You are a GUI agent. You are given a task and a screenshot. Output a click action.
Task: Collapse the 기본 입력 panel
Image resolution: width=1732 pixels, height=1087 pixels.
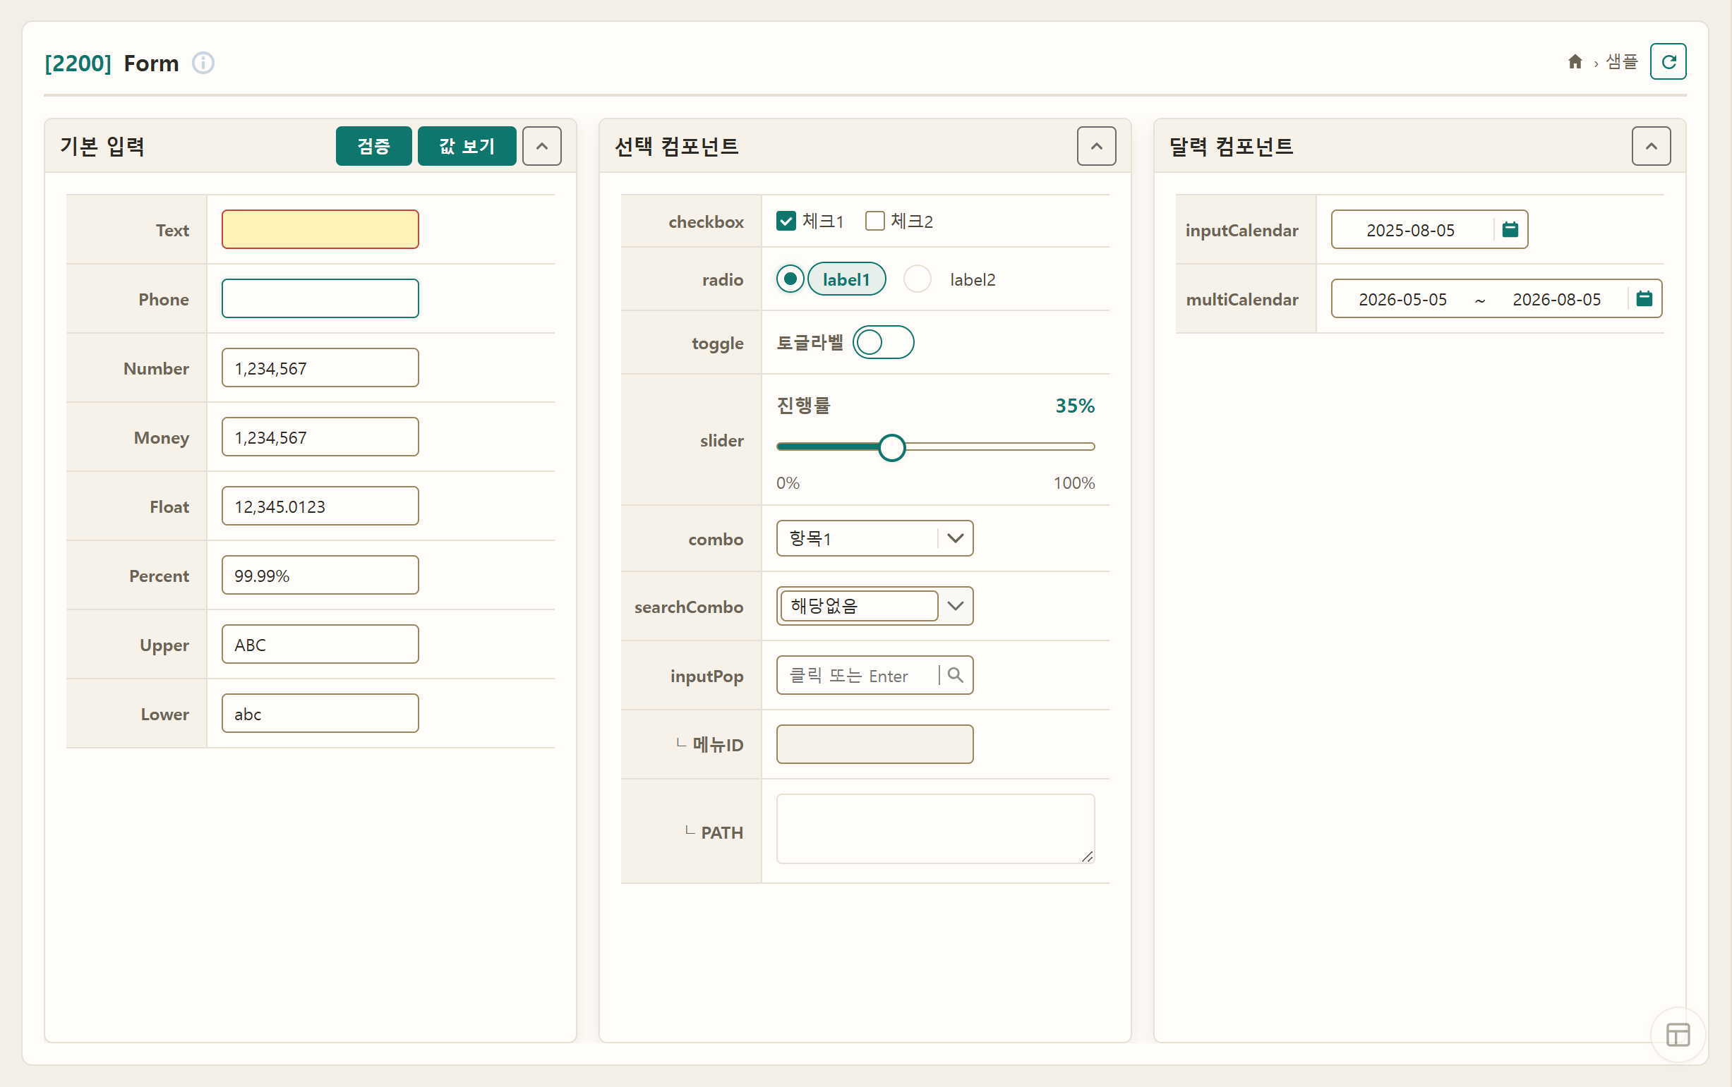pyautogui.click(x=541, y=146)
